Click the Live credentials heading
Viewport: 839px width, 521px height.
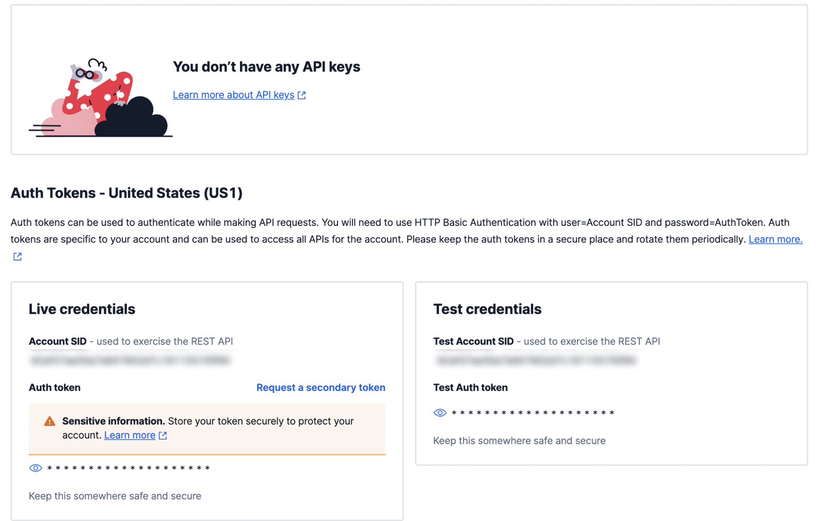[82, 309]
